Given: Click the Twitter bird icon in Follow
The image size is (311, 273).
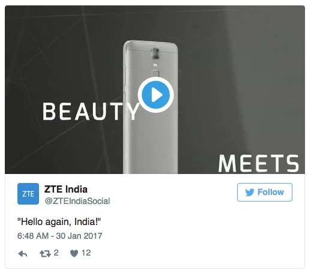Looking at the screenshot, I should [x=250, y=193].
